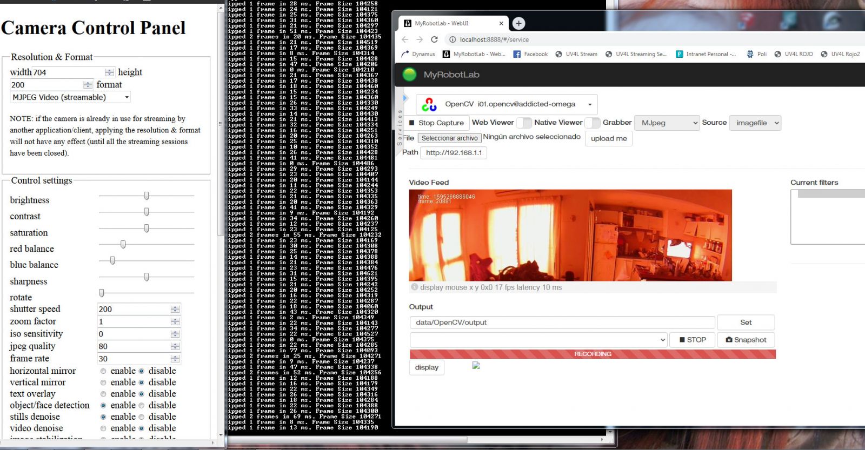Reload the localhost page
Screen dimensions: 865x450
(x=434, y=39)
